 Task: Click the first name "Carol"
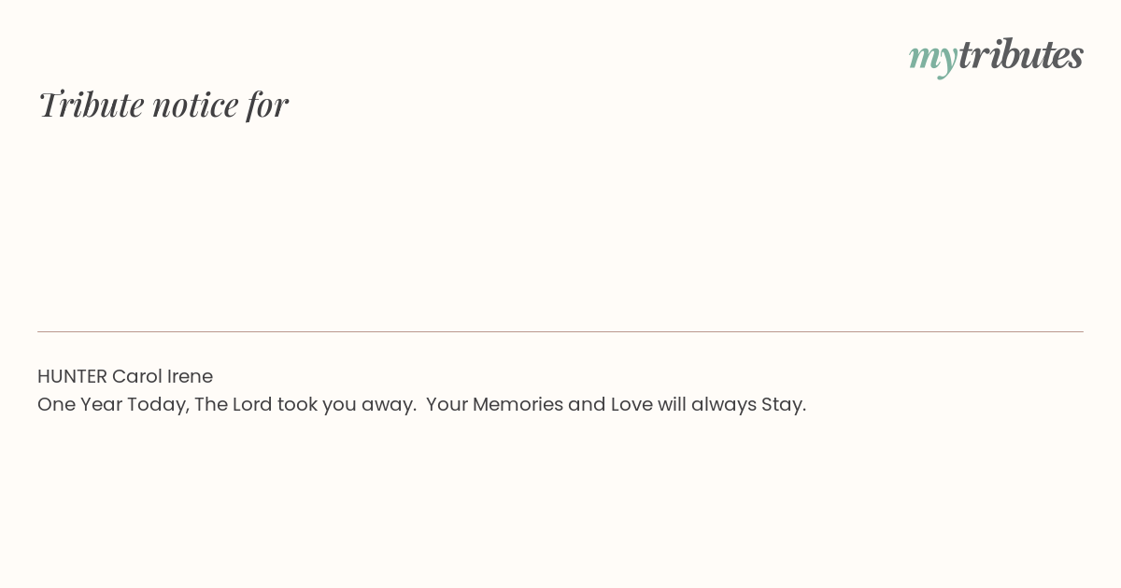coord(137,376)
